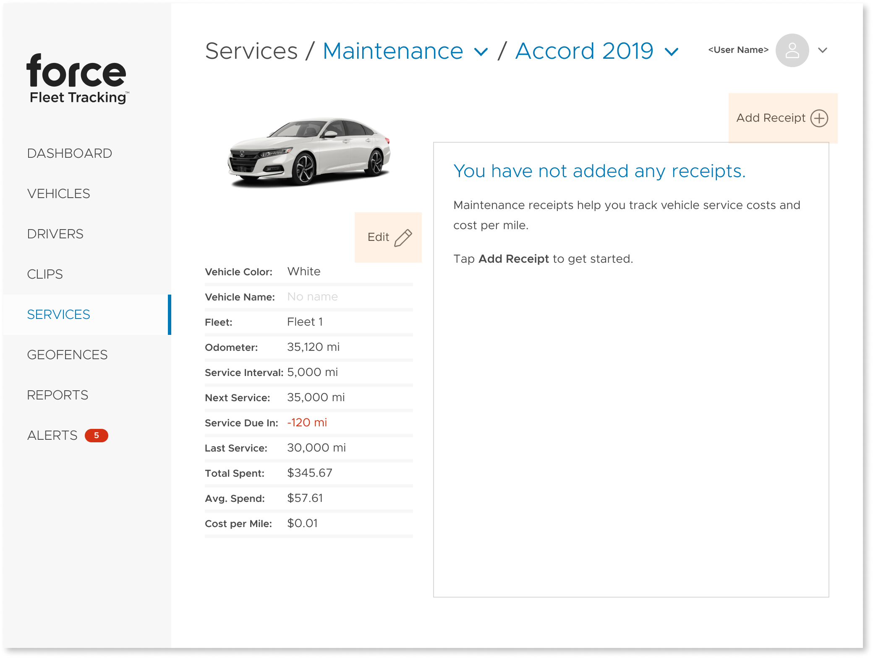Expand the Accord 2019 dropdown chevron
Image resolution: width=873 pixels, height=658 pixels.
672,52
